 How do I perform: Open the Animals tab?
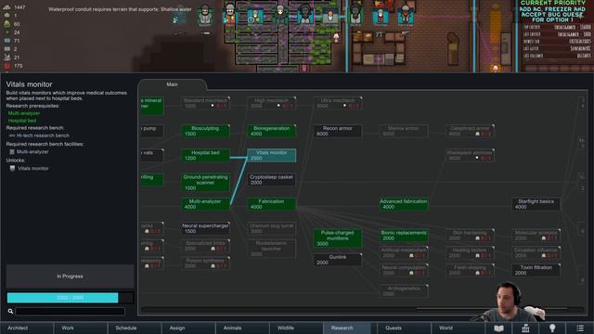[242, 328]
